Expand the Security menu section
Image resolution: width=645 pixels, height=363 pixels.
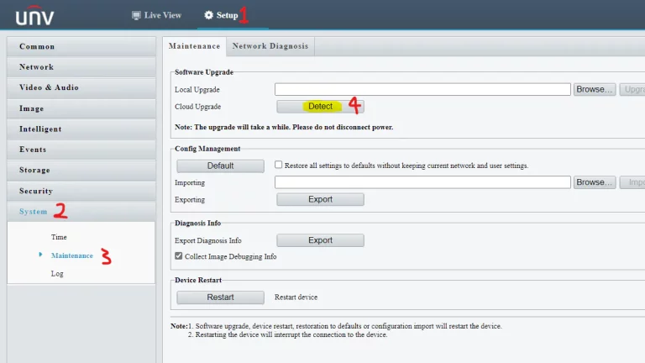click(x=81, y=191)
